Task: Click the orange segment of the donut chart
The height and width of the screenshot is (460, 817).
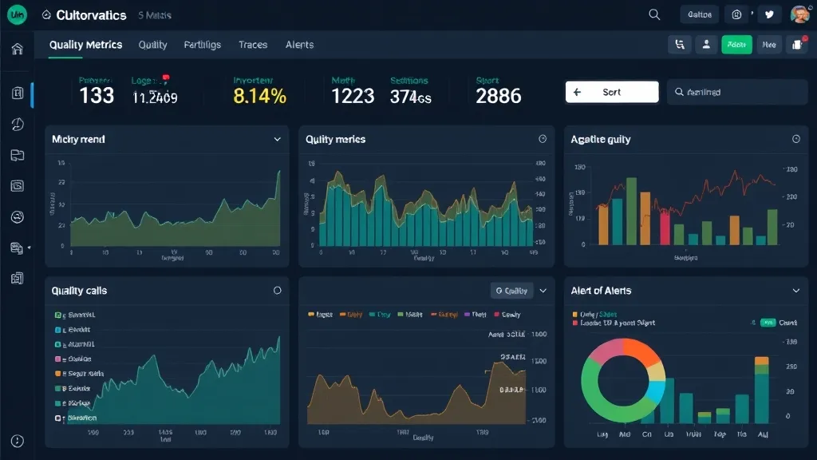Action: 641,351
